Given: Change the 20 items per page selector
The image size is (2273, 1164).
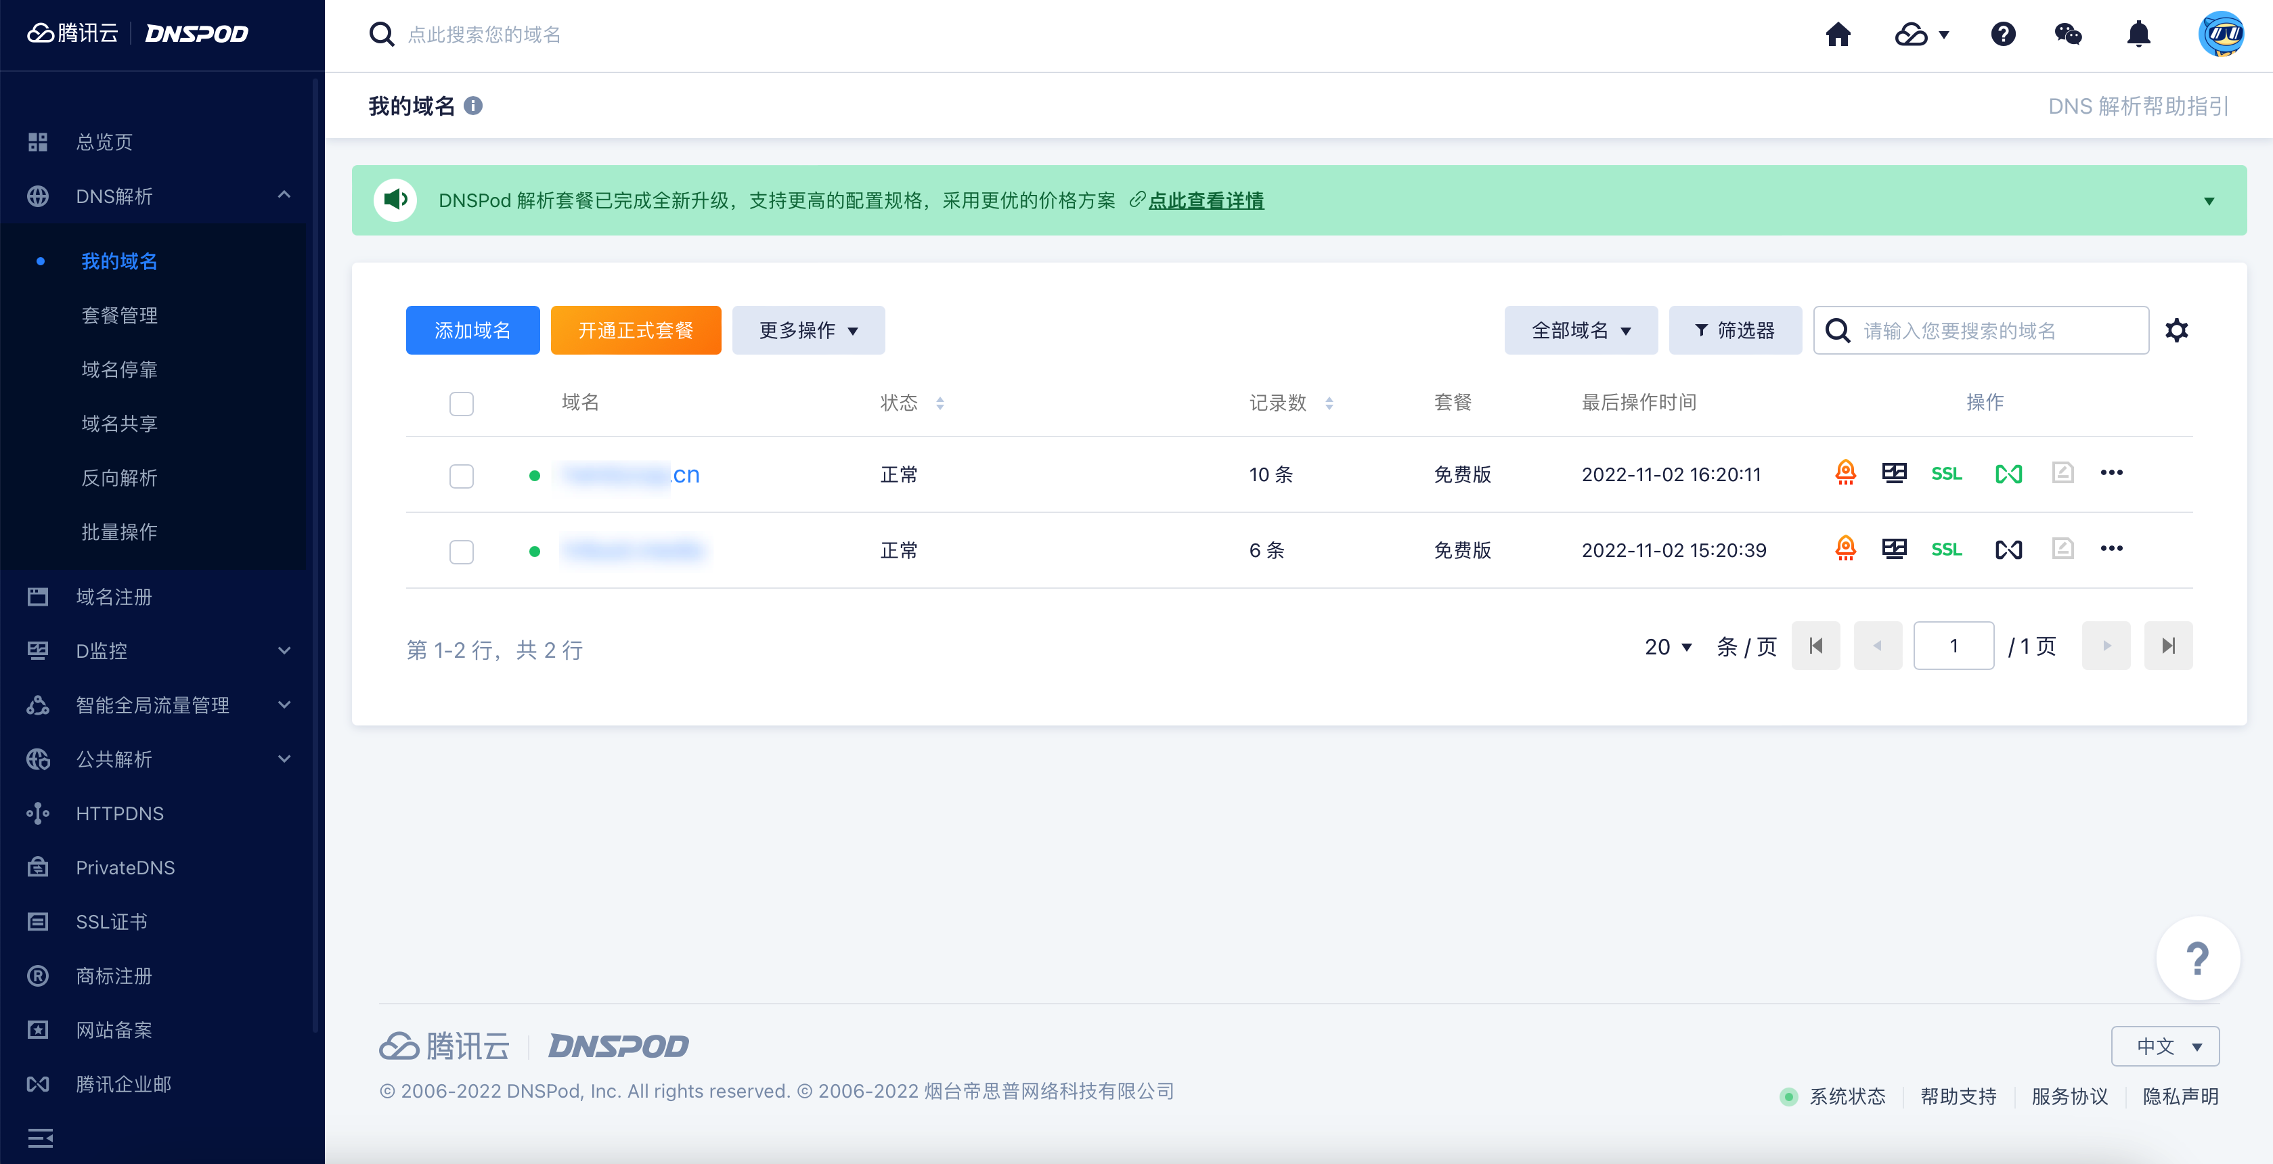Looking at the screenshot, I should [1668, 646].
